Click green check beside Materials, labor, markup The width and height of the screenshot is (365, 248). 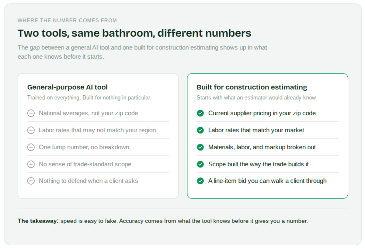200,147
